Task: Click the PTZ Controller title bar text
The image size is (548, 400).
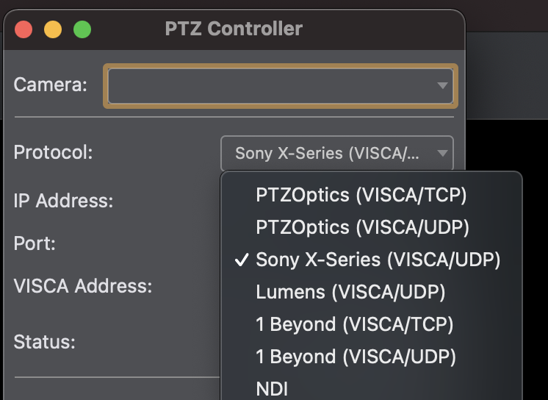Action: tap(234, 29)
